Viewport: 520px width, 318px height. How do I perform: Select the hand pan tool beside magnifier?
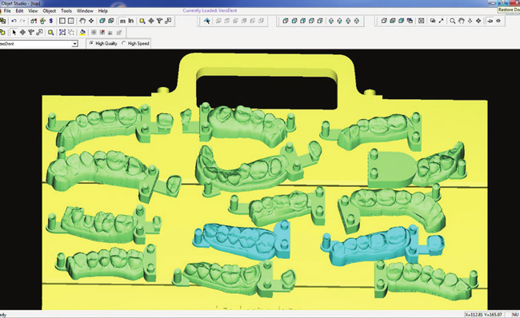[462, 21]
